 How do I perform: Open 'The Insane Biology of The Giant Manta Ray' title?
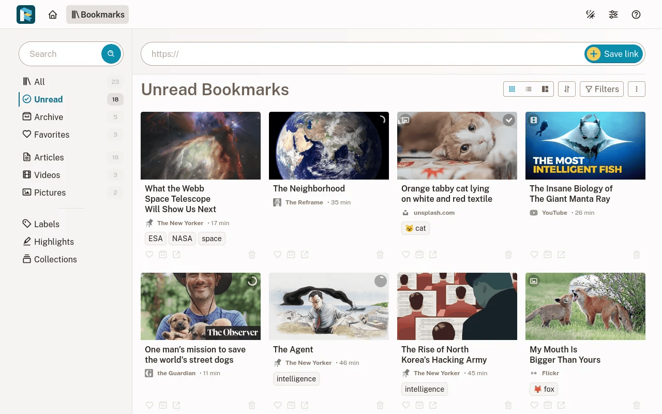pyautogui.click(x=571, y=194)
